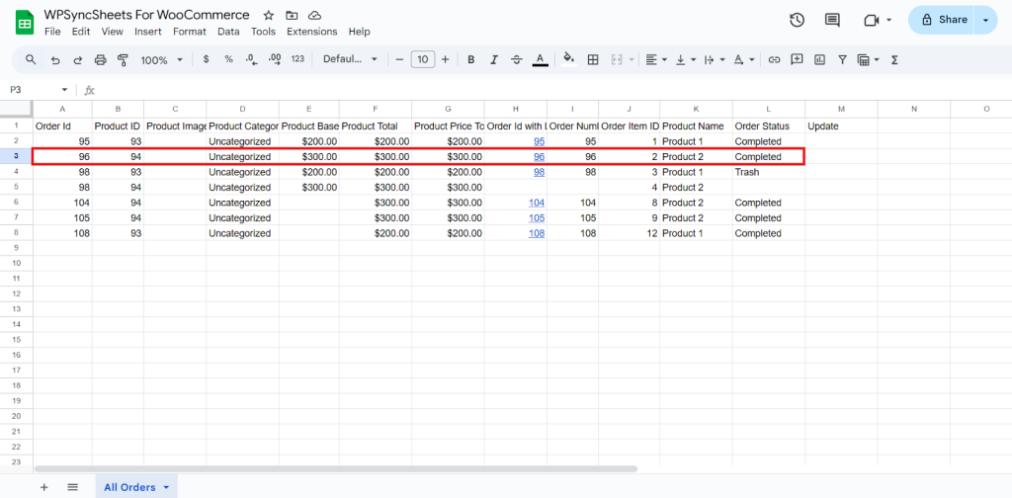Select the All Orders sheet tab

(x=135, y=487)
